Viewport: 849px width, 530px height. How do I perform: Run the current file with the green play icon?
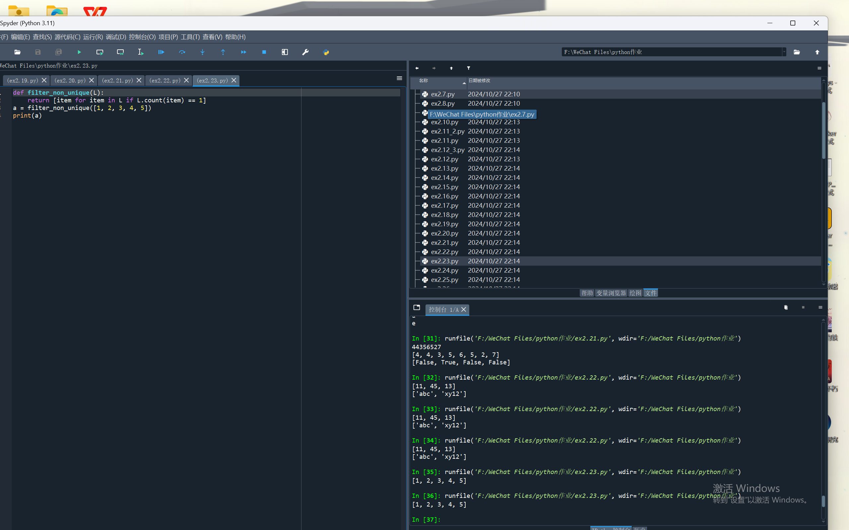[x=79, y=52]
